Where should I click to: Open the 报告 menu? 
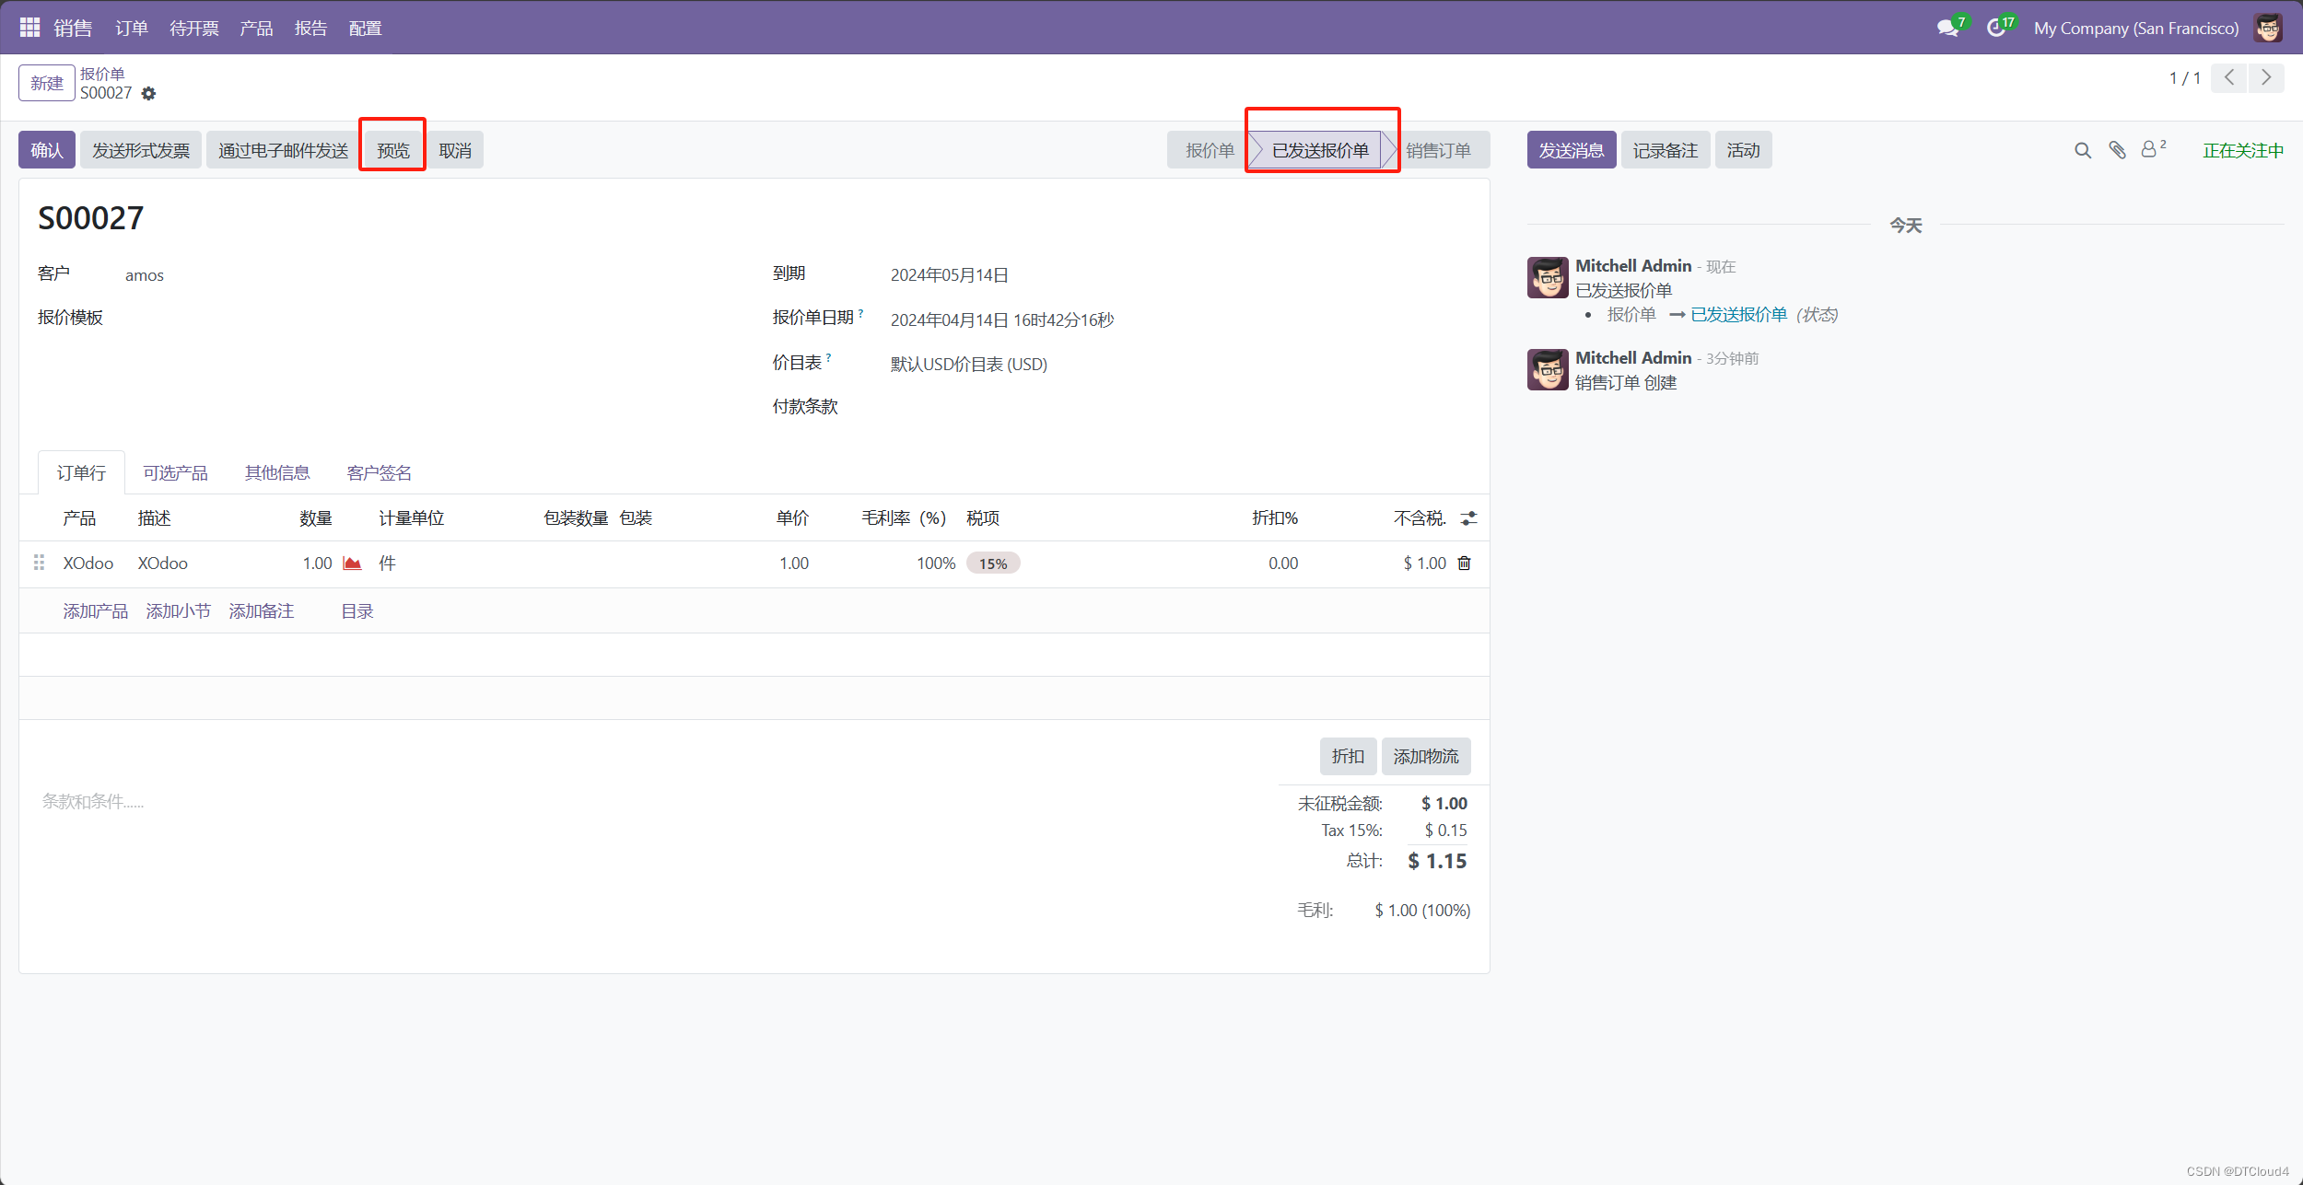[310, 29]
